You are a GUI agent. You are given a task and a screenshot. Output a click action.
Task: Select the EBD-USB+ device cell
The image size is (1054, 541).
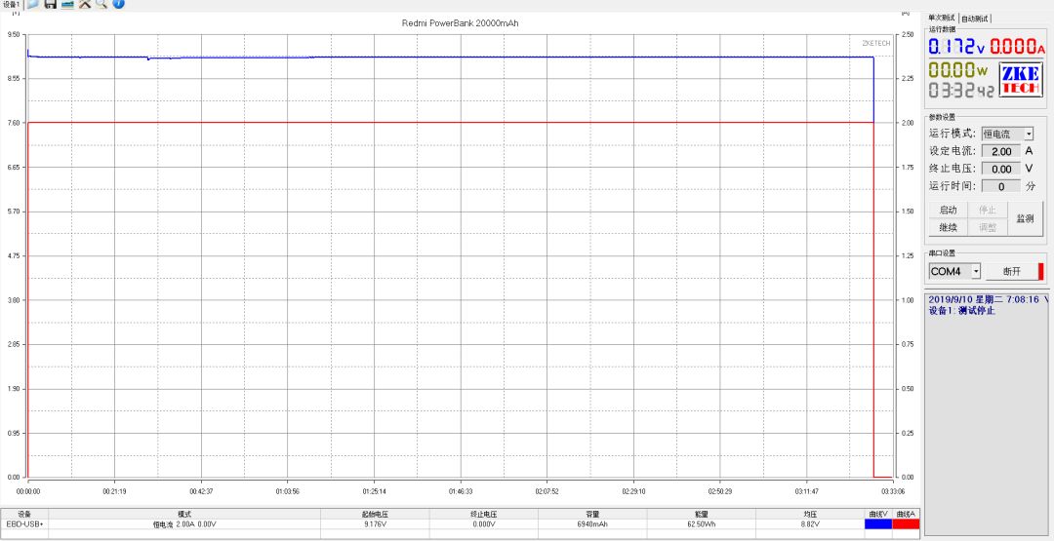click(24, 524)
